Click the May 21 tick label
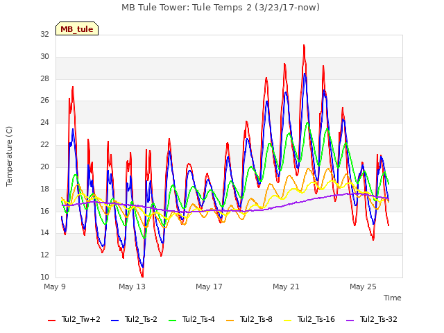Viewport: 444px width, 333px height. [x=286, y=287]
